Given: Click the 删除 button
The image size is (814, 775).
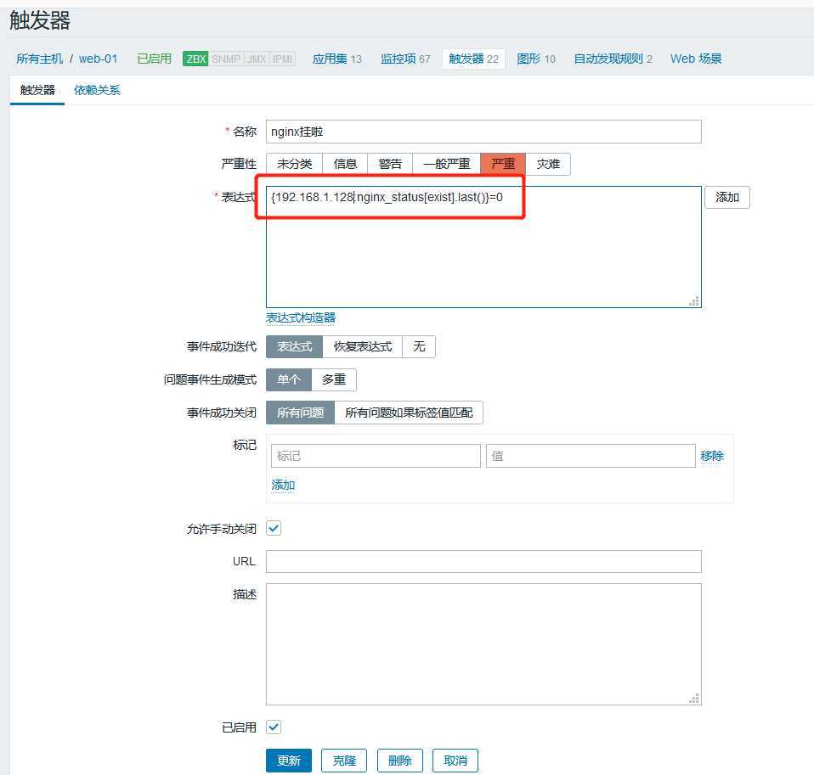Looking at the screenshot, I should [x=399, y=761].
